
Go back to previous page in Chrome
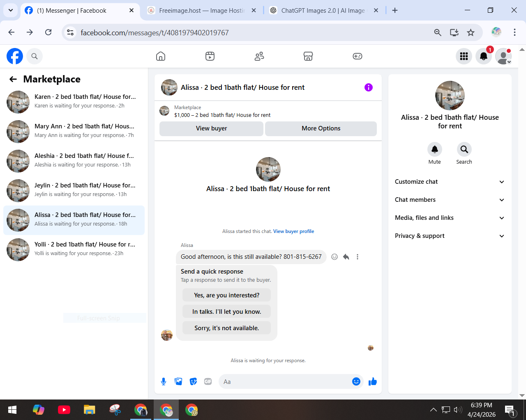[12, 32]
